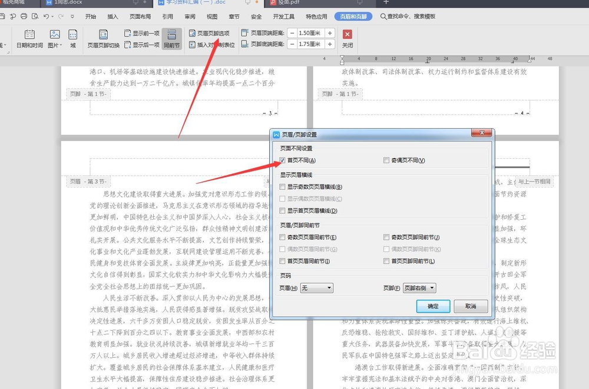
Task: Switch between header and footer (页眉页脚切换)
Action: (103, 39)
